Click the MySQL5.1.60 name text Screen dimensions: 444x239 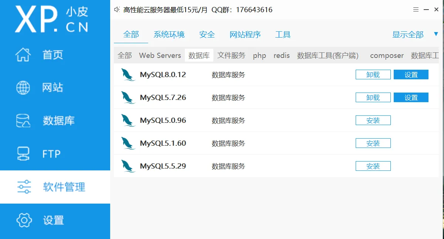coord(163,143)
